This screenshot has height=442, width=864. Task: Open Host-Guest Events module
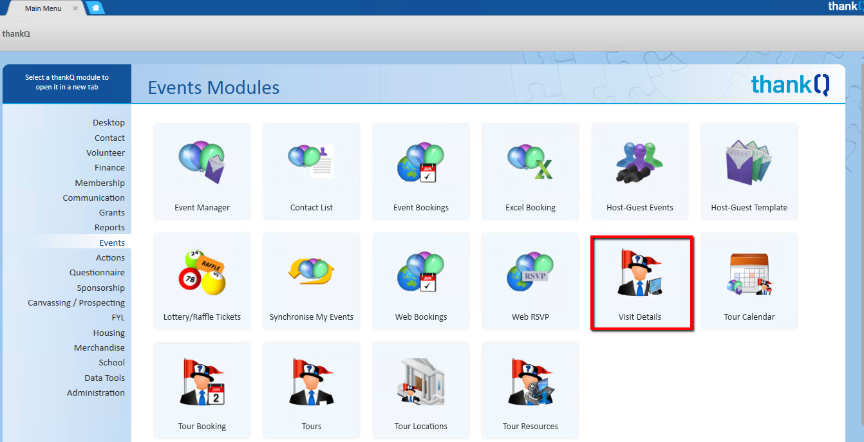point(640,165)
